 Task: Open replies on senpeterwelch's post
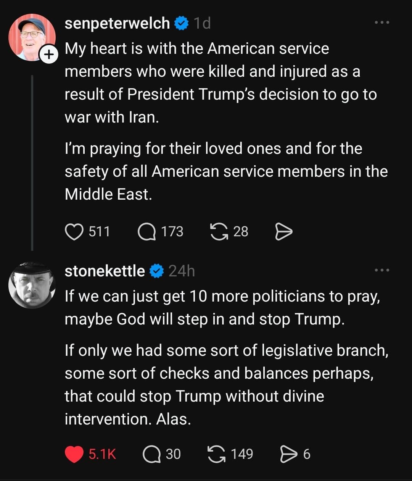(147, 232)
